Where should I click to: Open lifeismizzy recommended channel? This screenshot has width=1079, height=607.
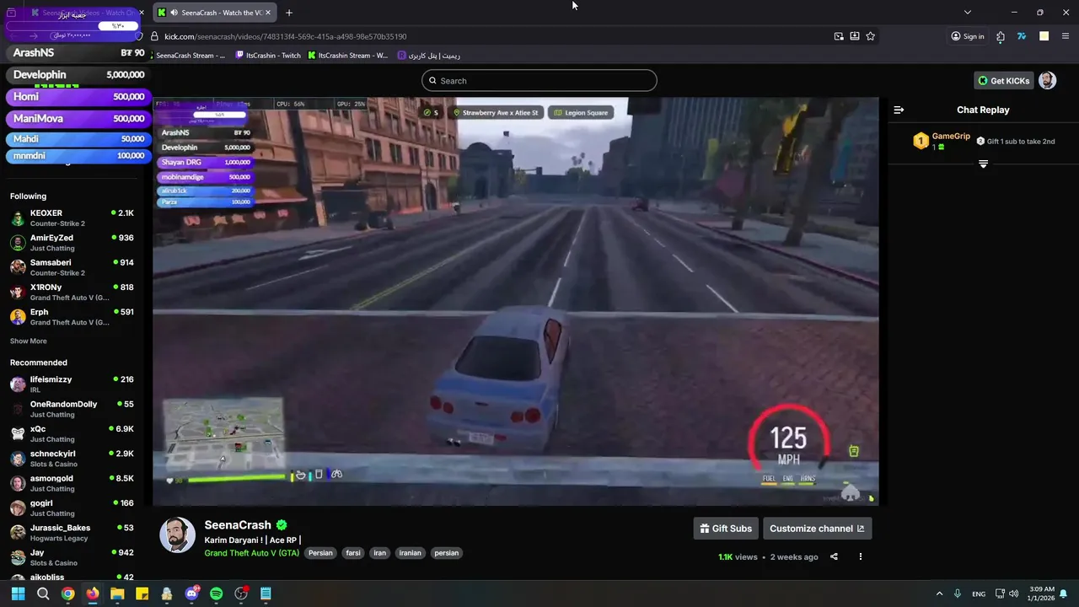point(72,384)
